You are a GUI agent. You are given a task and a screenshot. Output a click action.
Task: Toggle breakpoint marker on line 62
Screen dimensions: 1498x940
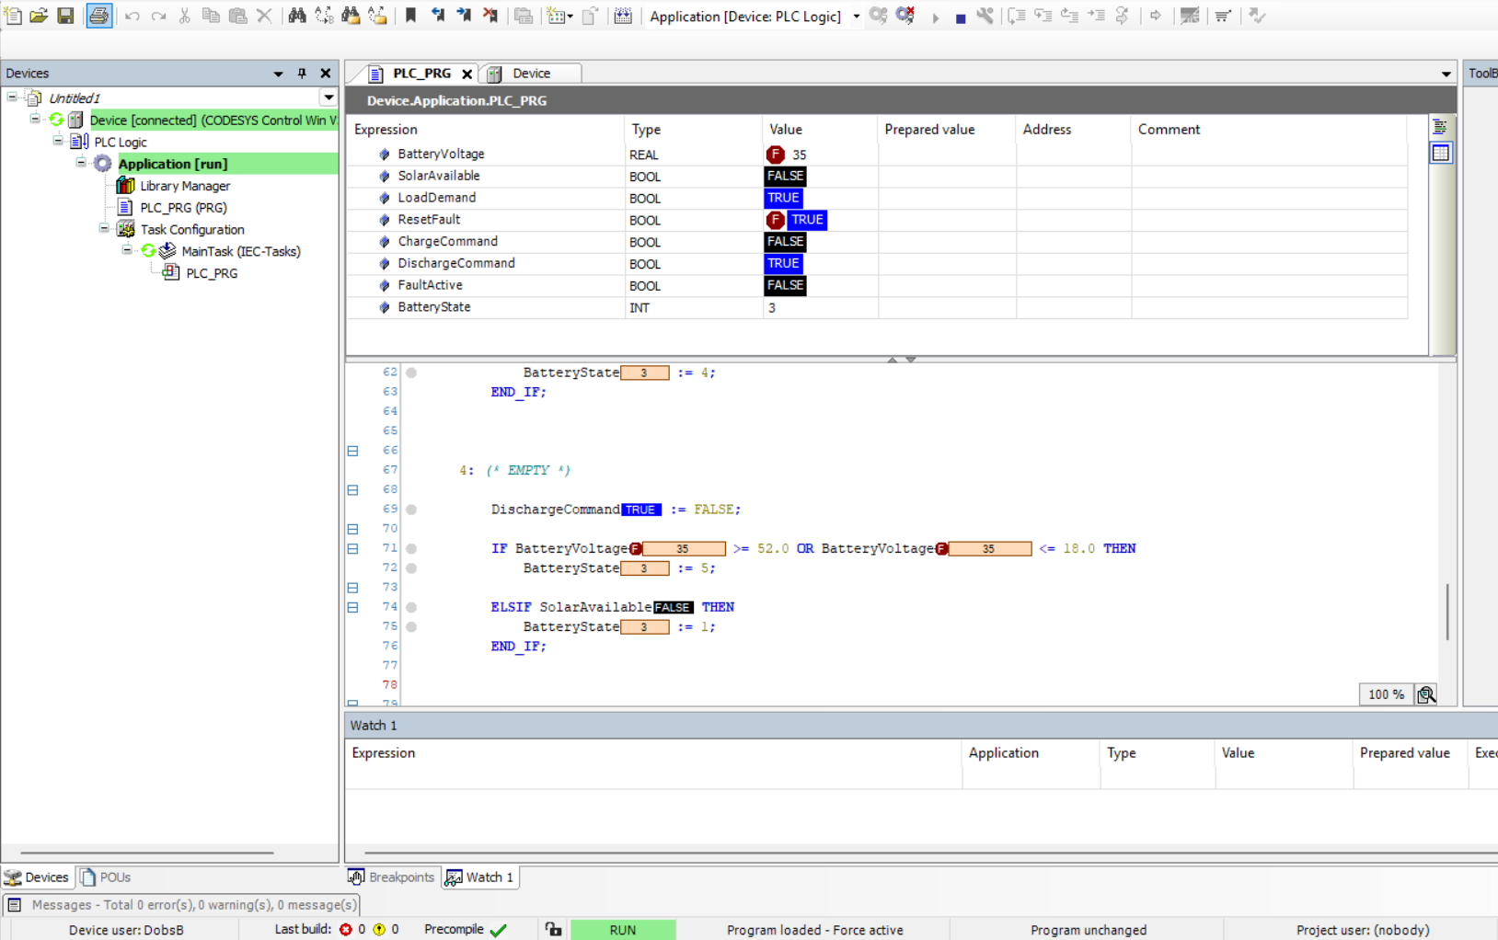411,373
